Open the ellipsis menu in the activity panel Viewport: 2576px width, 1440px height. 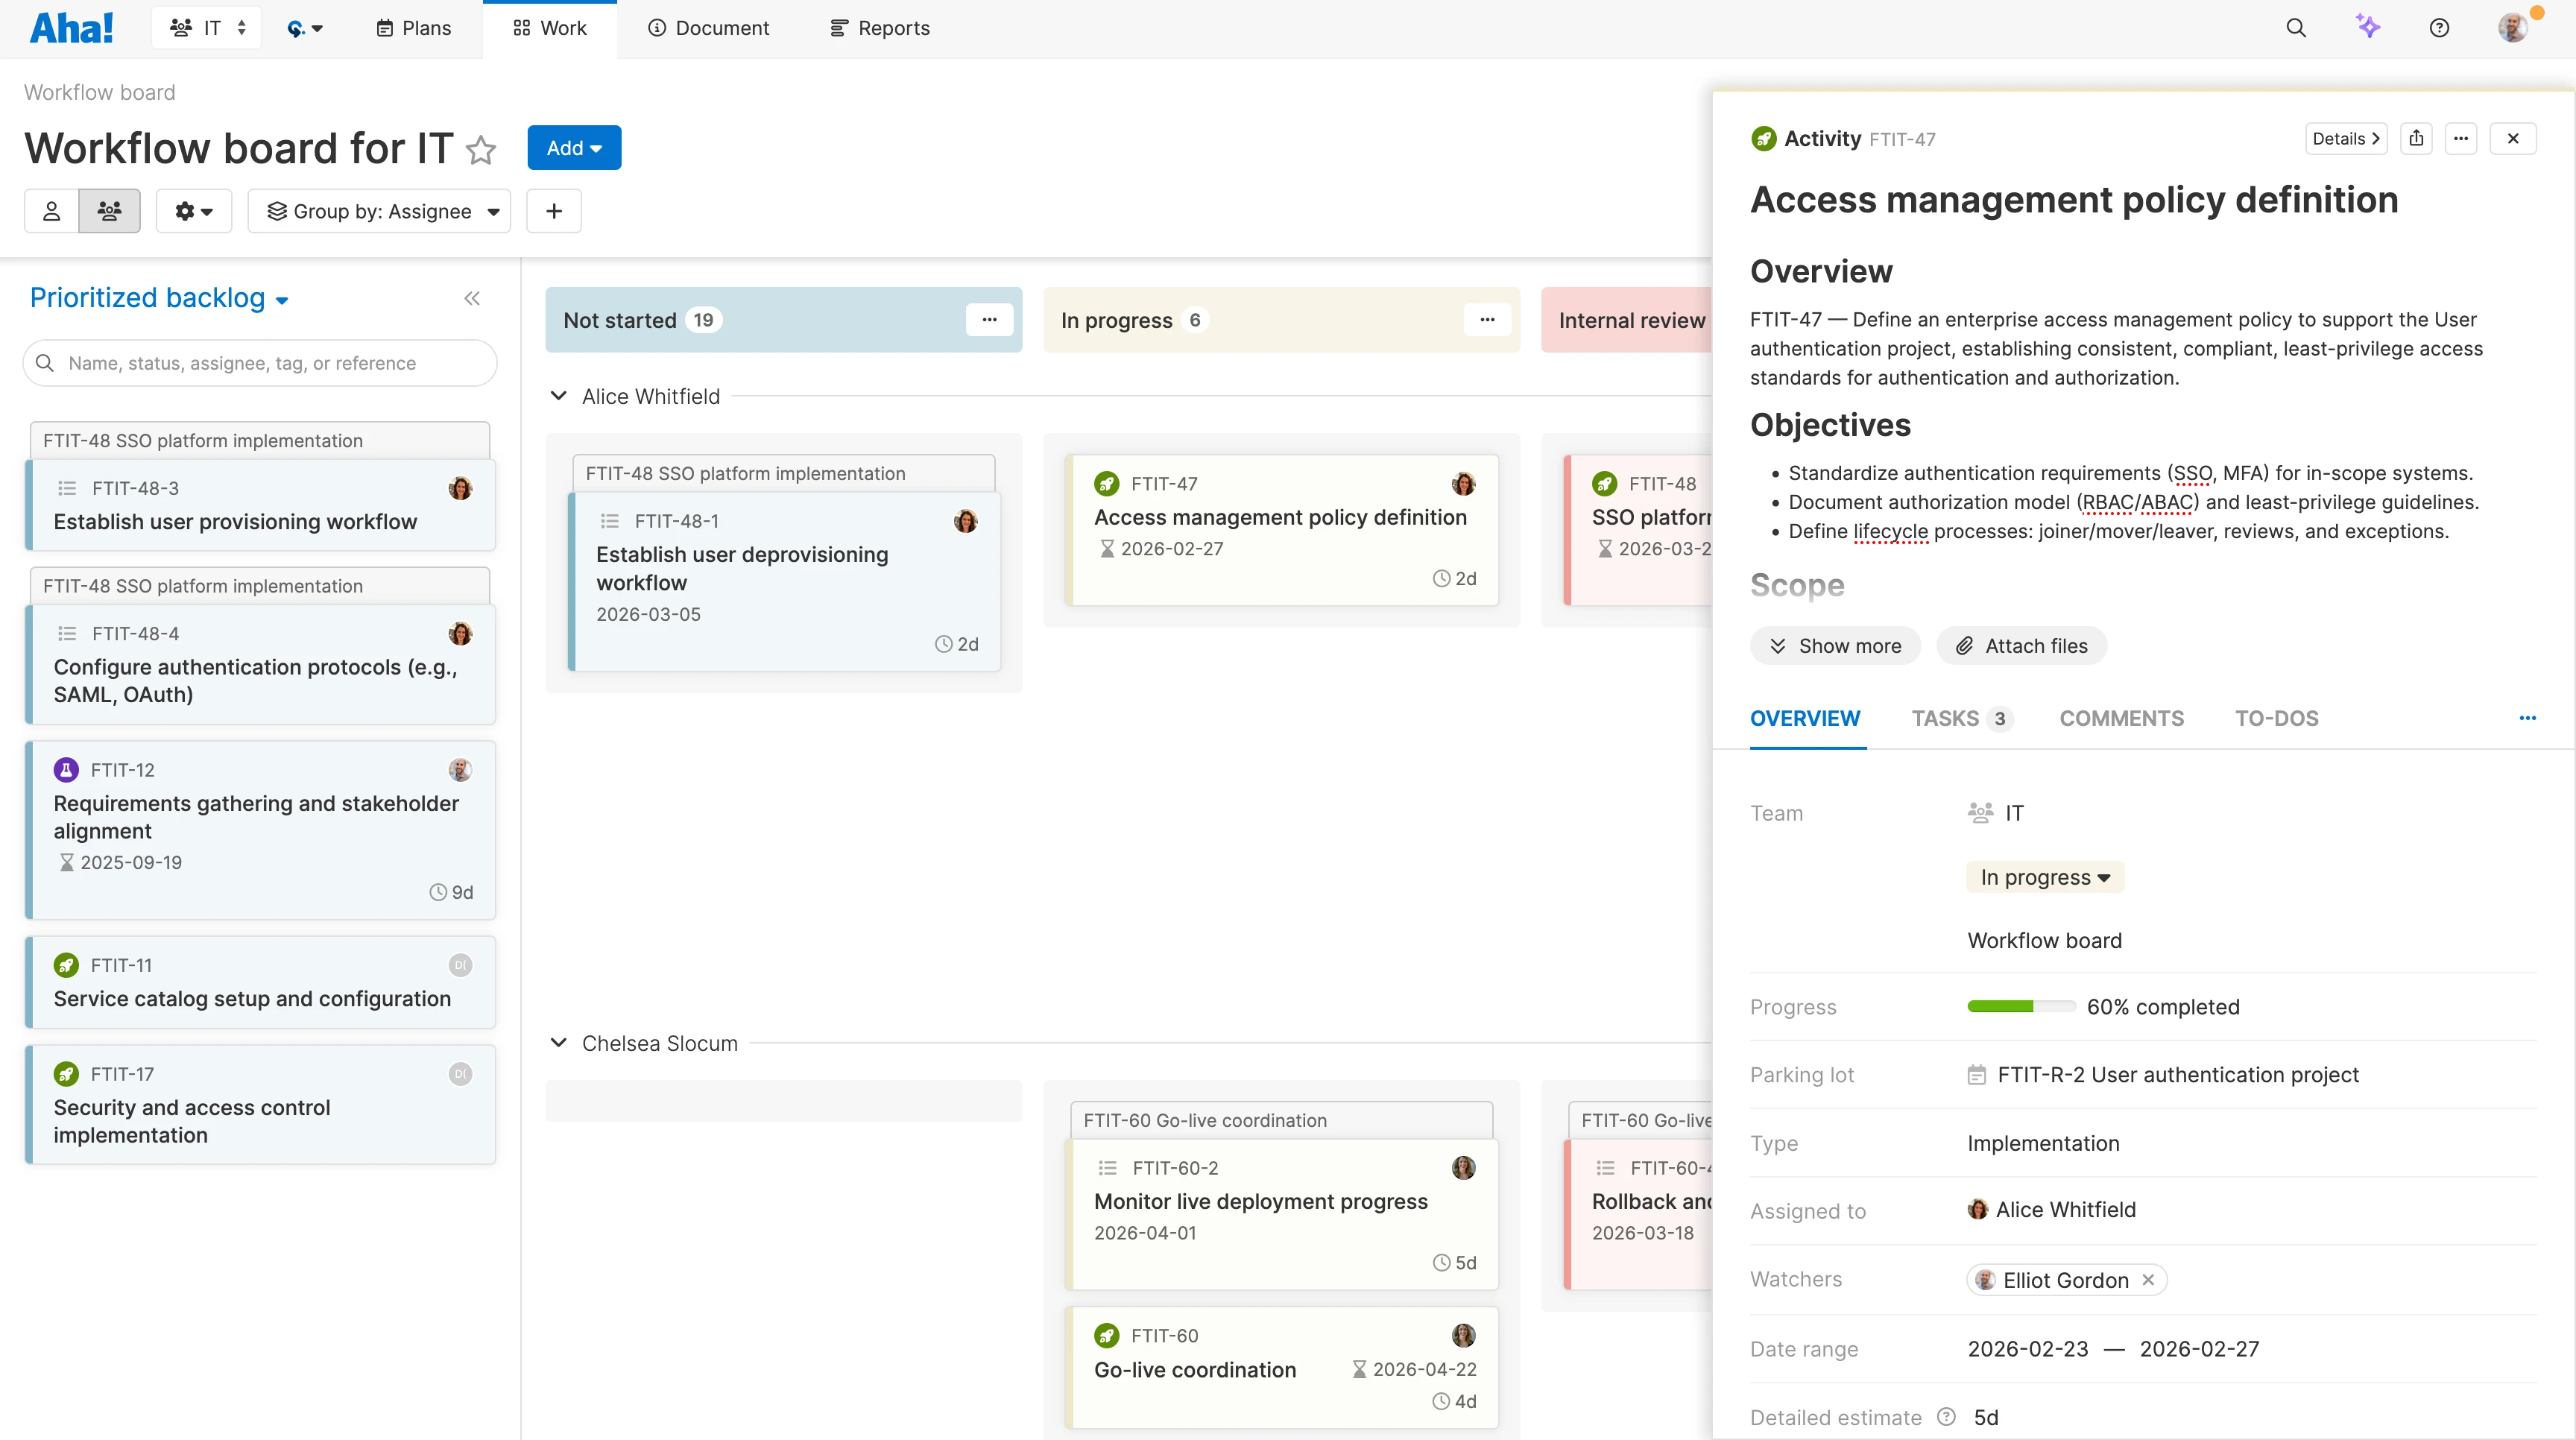pos(2462,138)
